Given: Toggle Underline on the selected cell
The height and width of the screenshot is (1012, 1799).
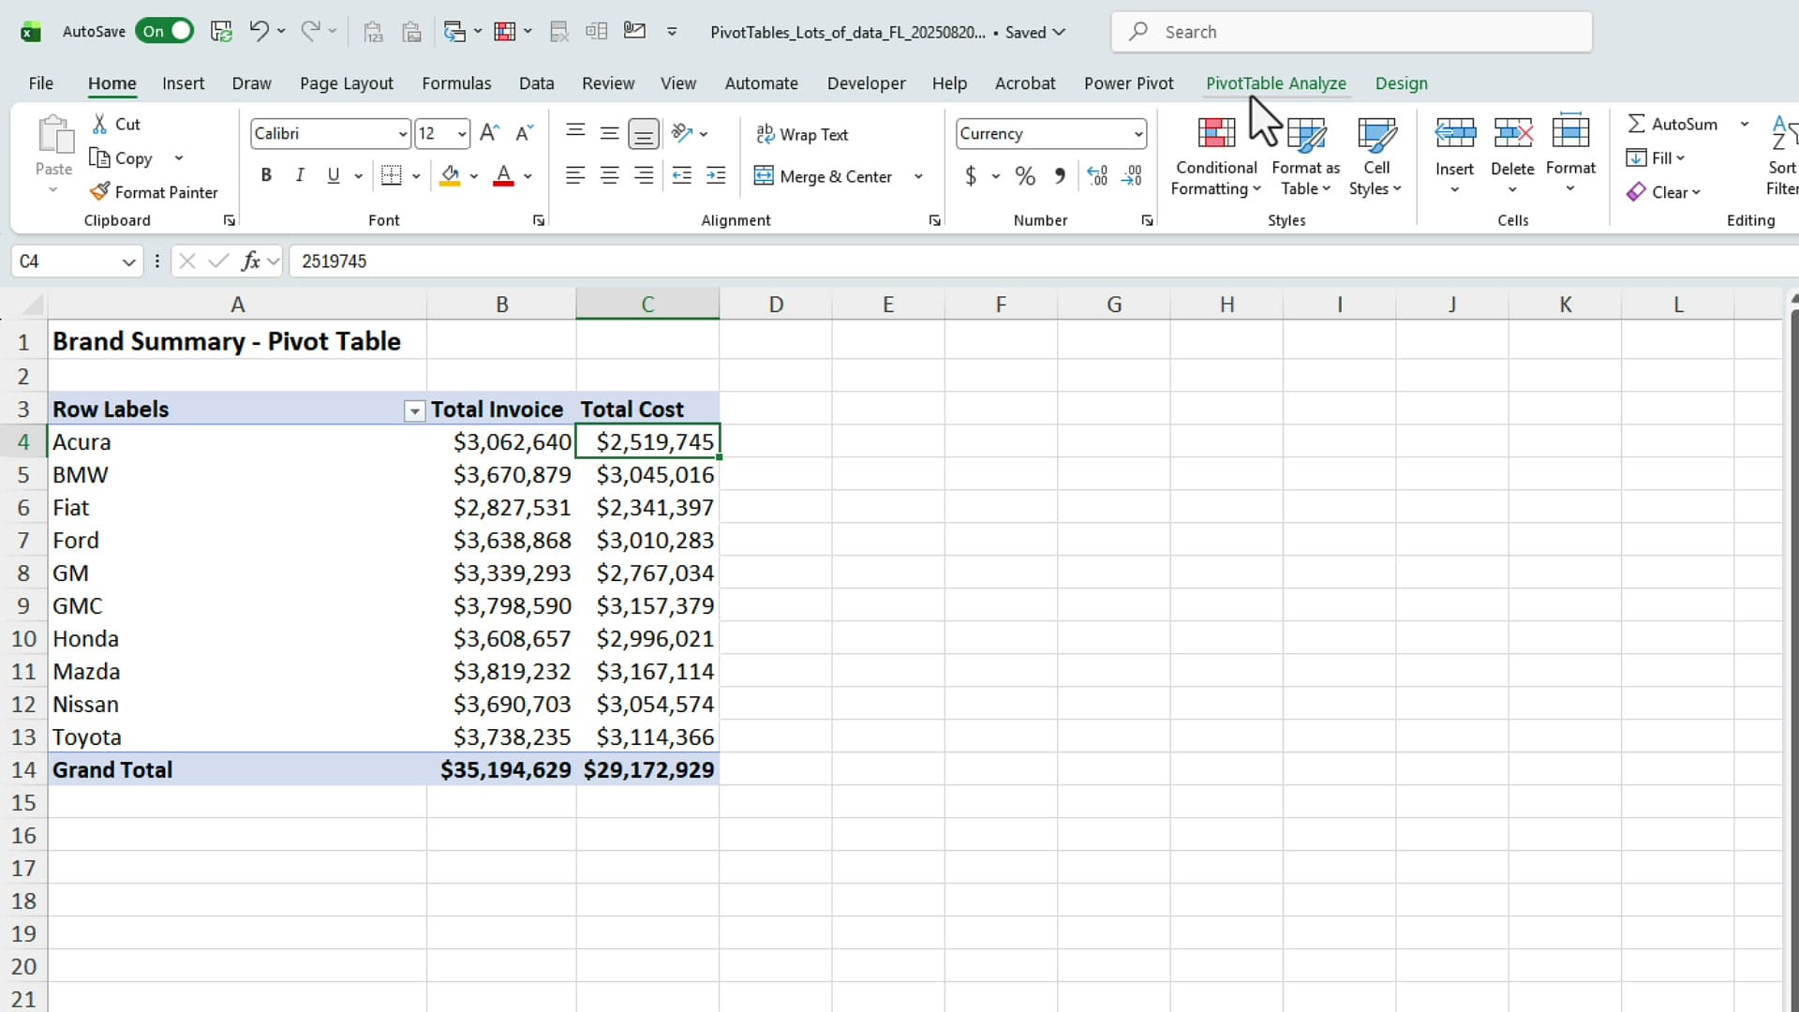Looking at the screenshot, I should [335, 175].
